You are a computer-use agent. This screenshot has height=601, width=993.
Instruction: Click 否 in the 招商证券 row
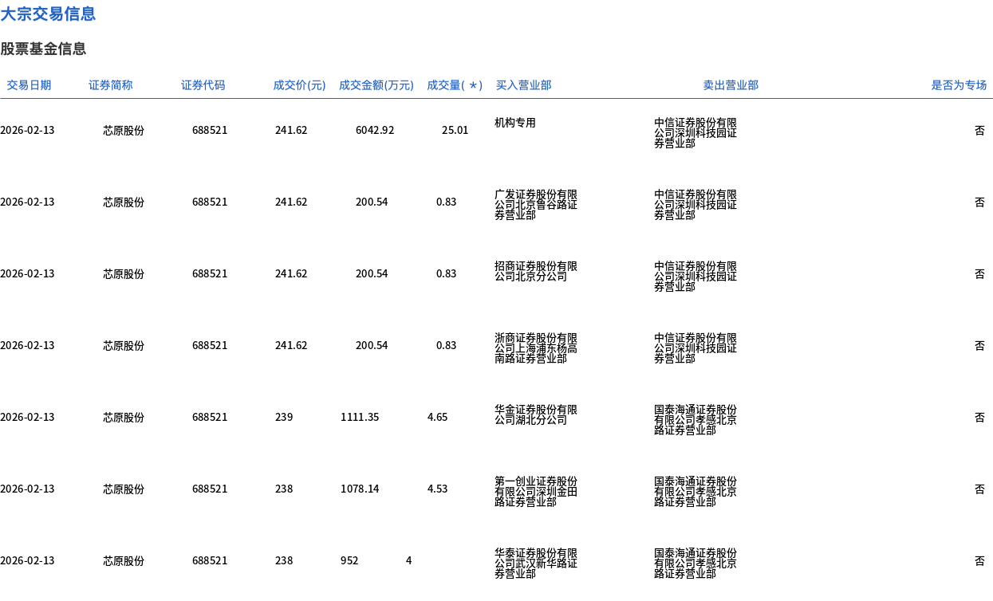coord(979,273)
